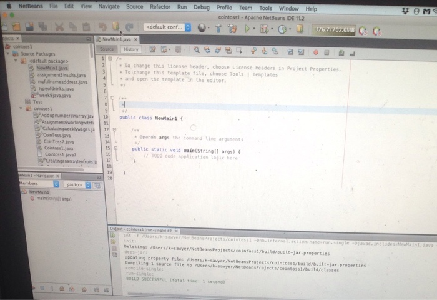Click the Run Project green arrow

(x=247, y=29)
